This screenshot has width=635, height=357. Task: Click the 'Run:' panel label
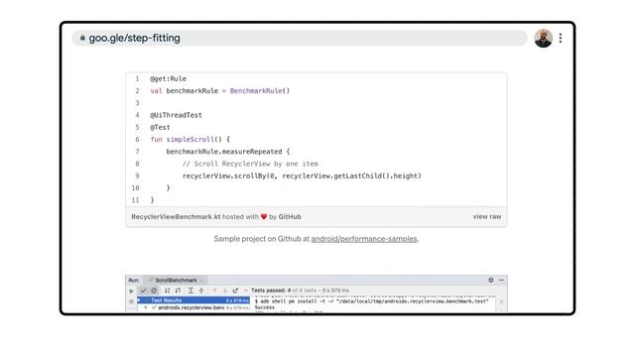[x=133, y=280]
